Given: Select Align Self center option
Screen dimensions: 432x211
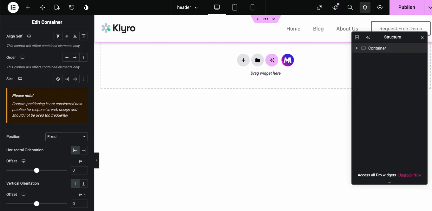Looking at the screenshot, I should tap(67, 36).
